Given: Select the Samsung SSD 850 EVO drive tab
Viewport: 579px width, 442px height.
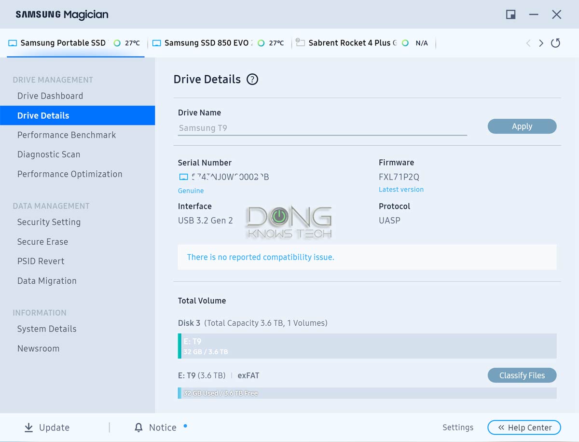Looking at the screenshot, I should [x=219, y=43].
